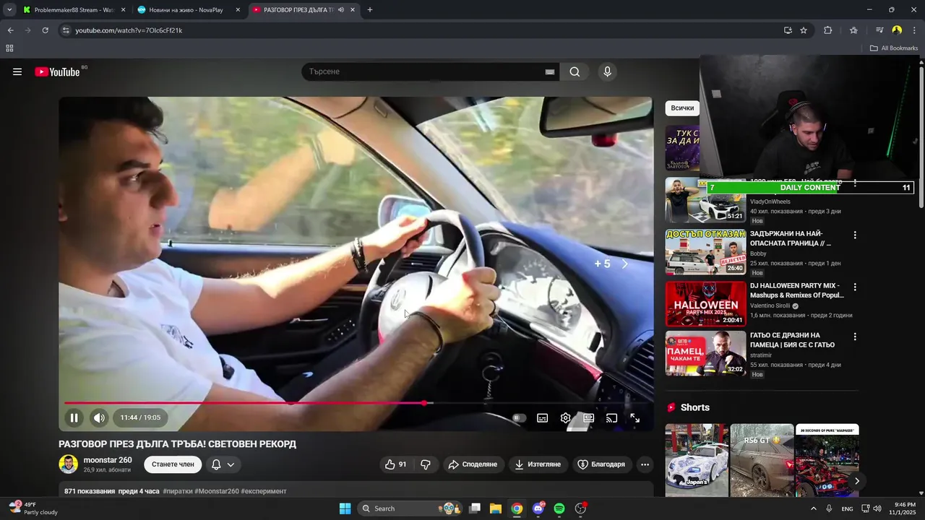The width and height of the screenshot is (925, 520).
Task: Like the video (91 likes)
Action: 396,464
